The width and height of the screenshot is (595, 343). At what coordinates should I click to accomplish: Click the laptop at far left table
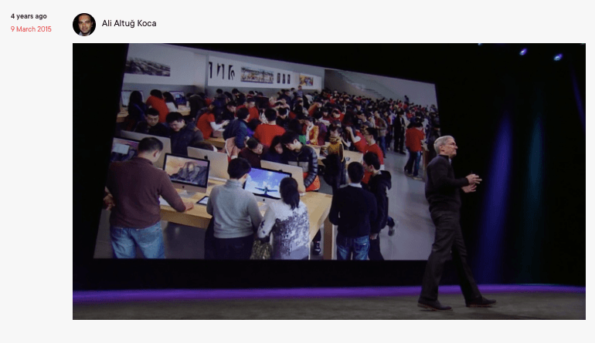pos(122,149)
